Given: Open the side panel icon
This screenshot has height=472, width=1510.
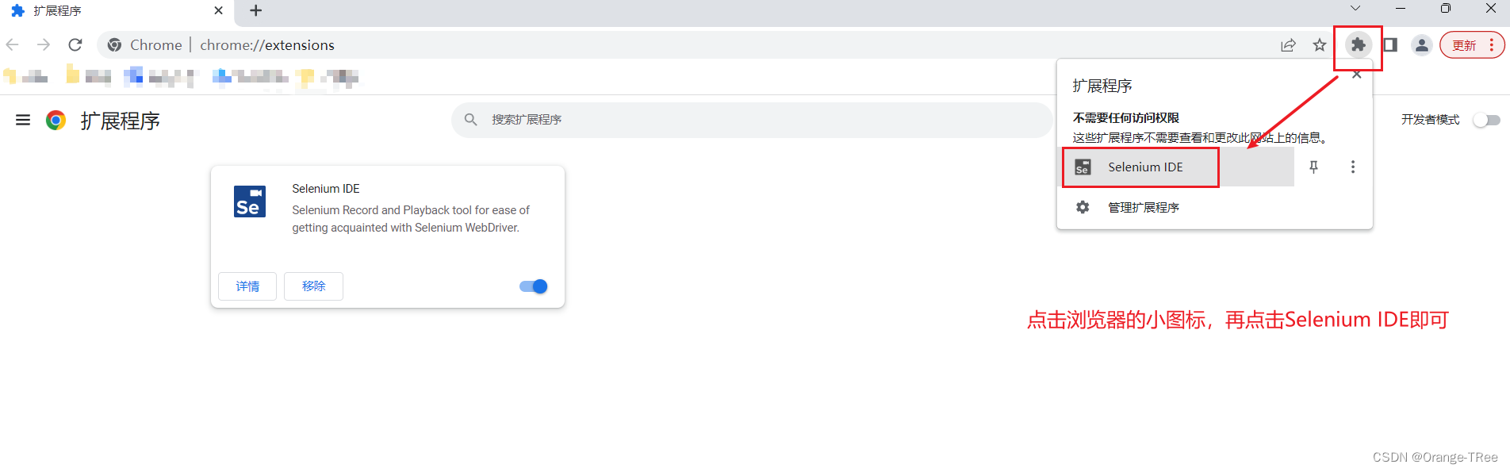Looking at the screenshot, I should click(x=1390, y=44).
